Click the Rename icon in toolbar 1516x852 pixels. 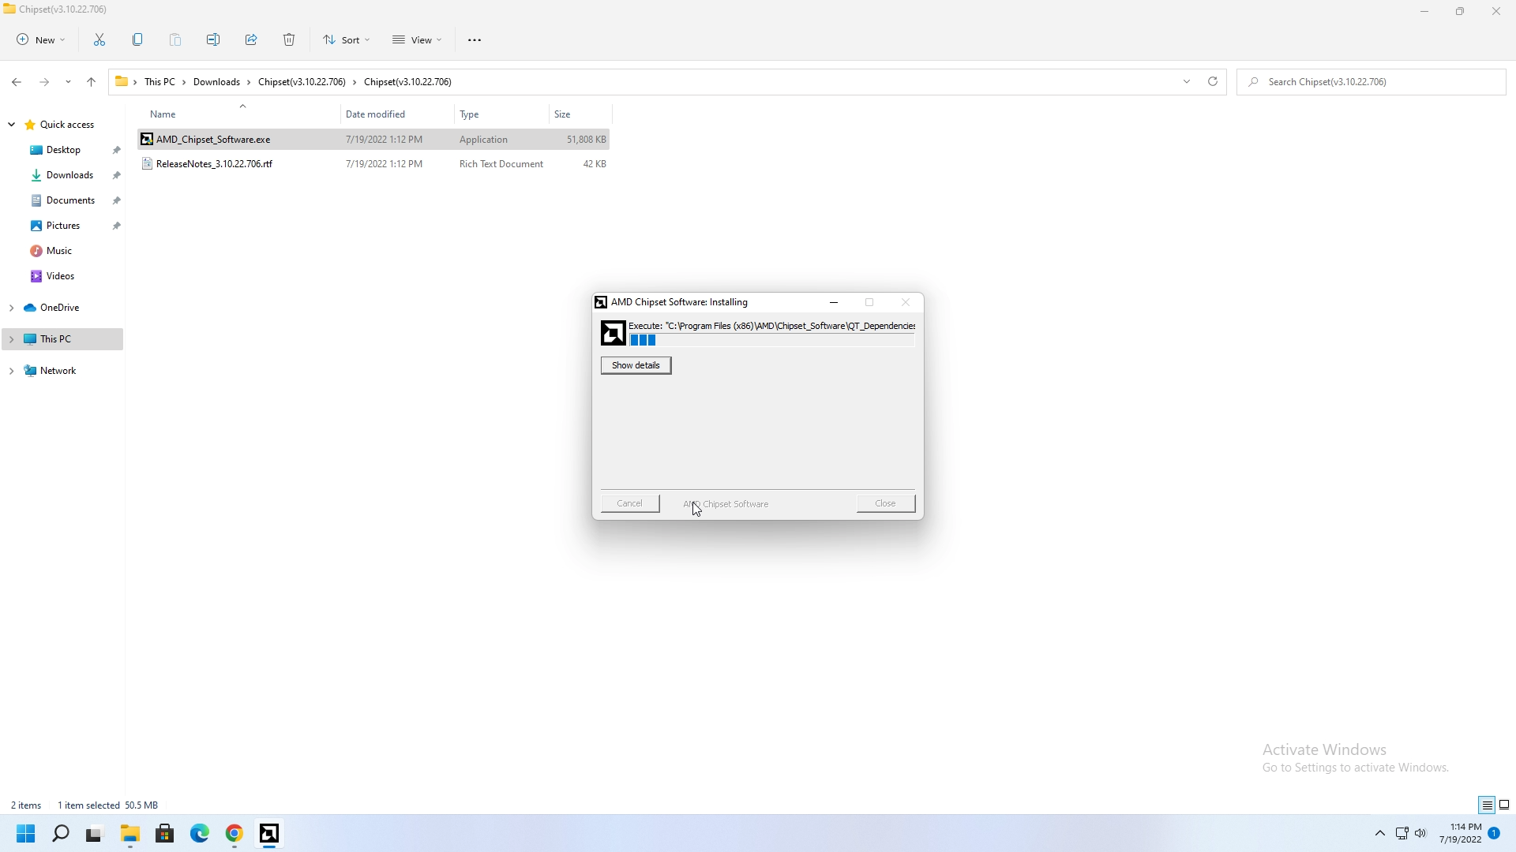pos(213,40)
